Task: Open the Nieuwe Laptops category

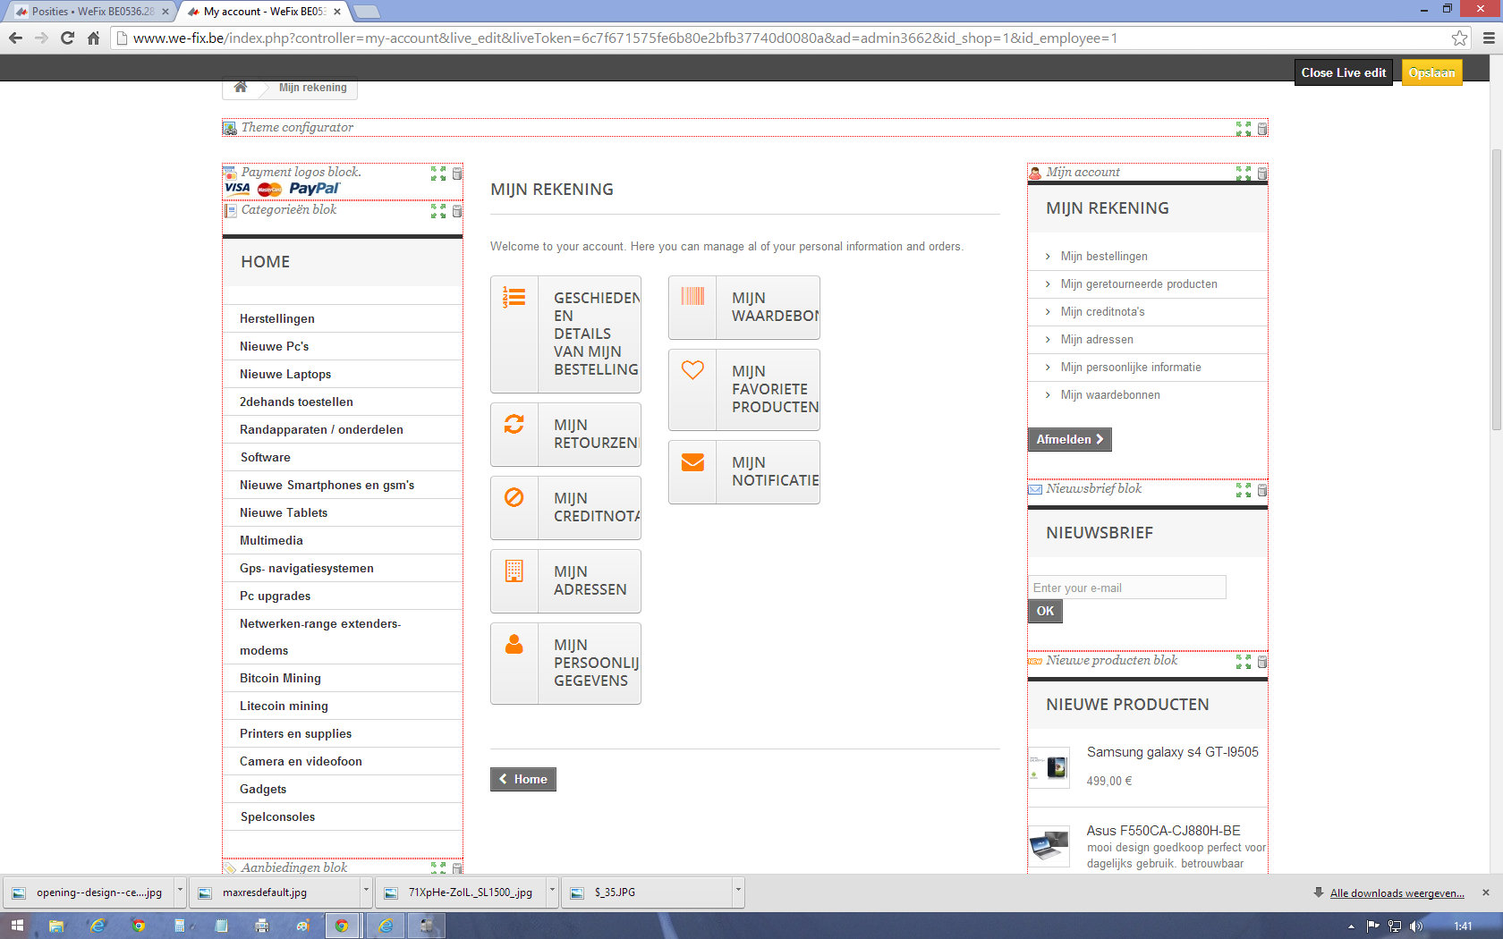Action: point(285,374)
